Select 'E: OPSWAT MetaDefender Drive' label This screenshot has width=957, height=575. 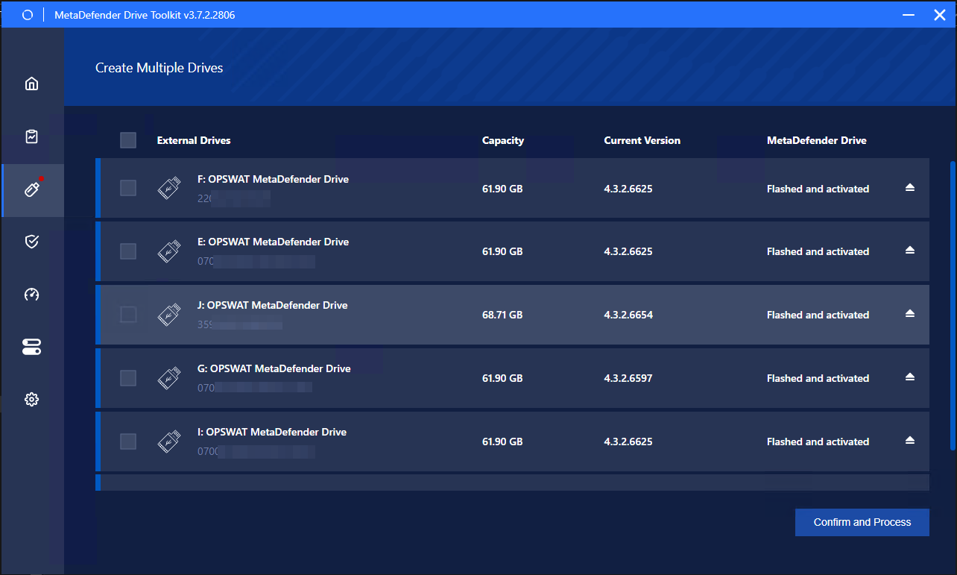tap(273, 242)
